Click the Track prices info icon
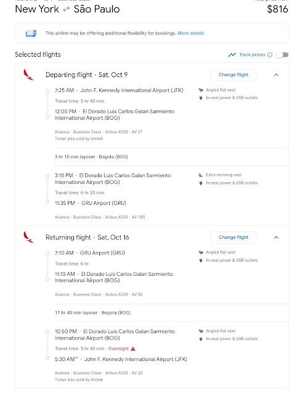The image size is (300, 395). pos(270,55)
